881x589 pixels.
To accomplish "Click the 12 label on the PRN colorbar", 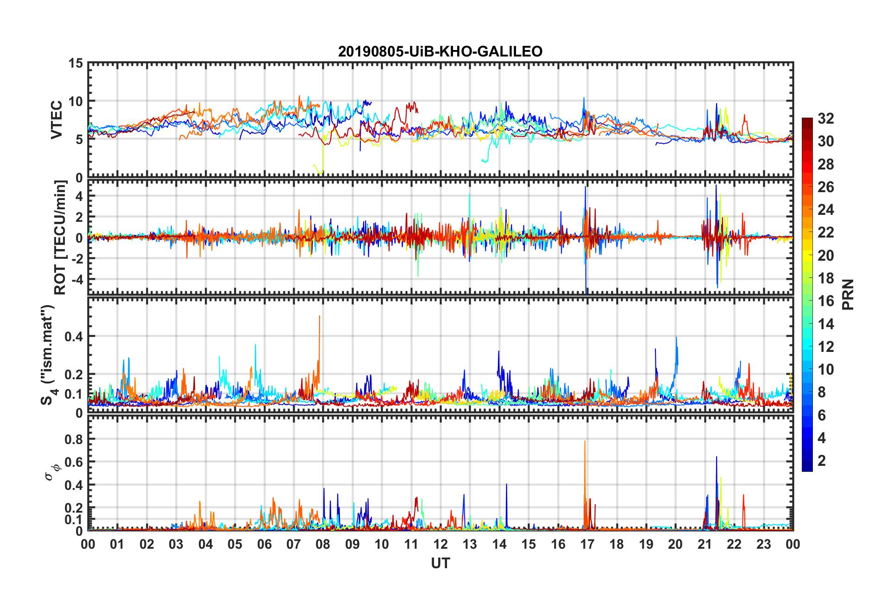I will (x=826, y=347).
